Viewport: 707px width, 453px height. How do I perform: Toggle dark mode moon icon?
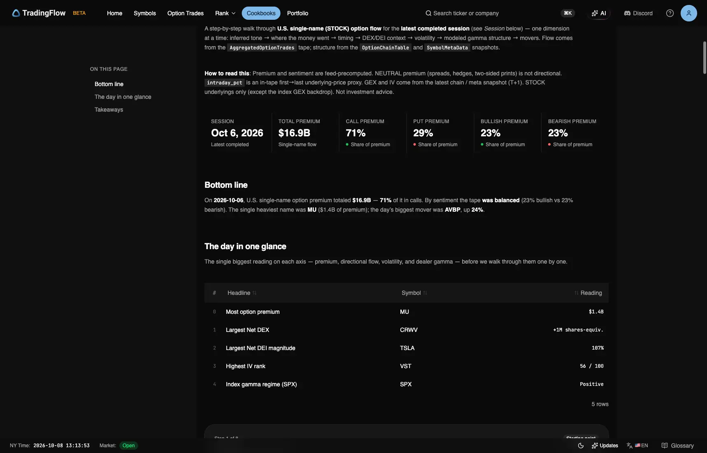coord(581,446)
